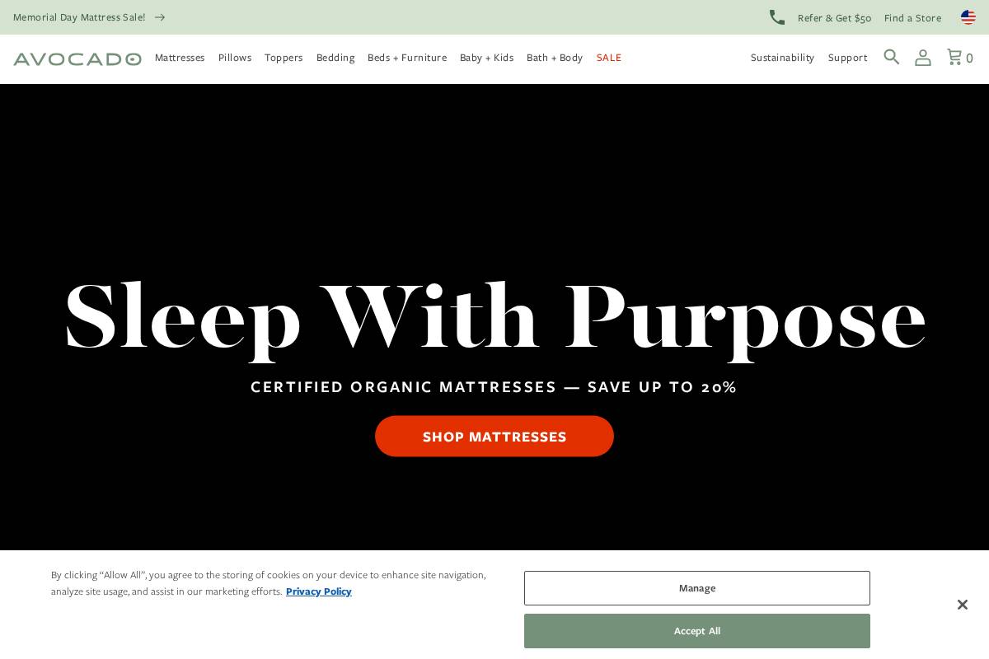Click the Shop Mattresses button
The height and width of the screenshot is (659, 989).
pos(494,437)
